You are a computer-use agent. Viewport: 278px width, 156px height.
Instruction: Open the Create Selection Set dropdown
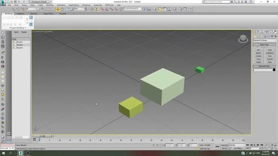coord(132,9)
